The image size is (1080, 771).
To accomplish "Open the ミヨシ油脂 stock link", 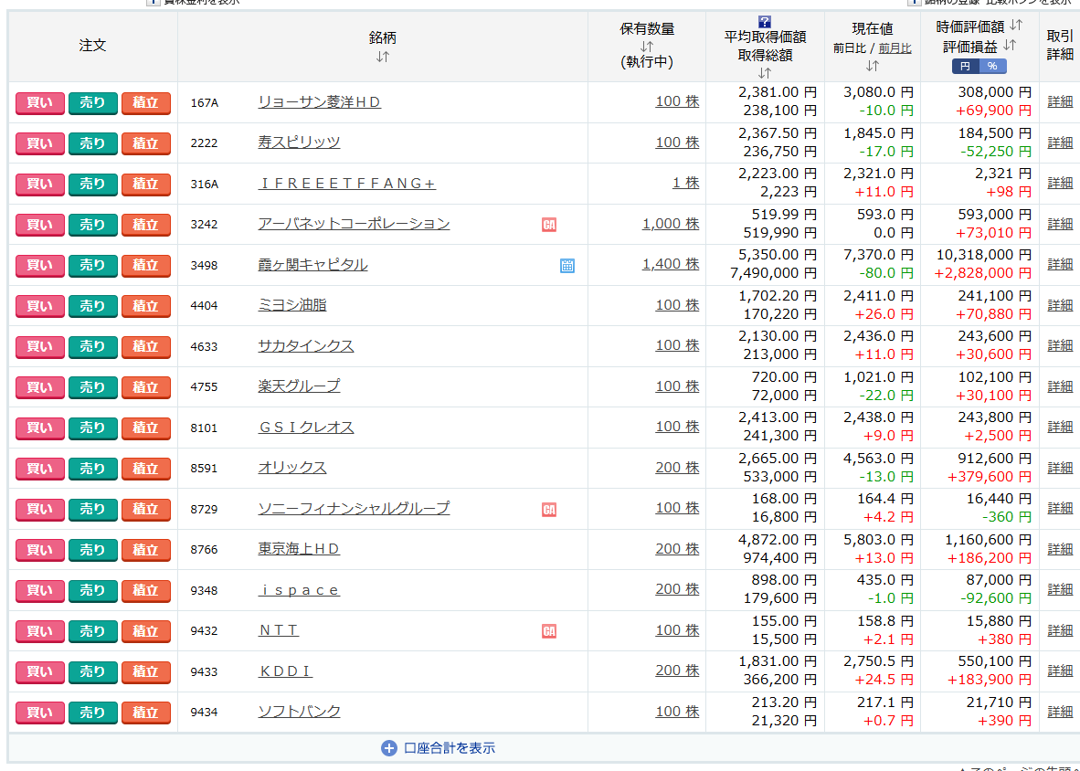I will [292, 305].
